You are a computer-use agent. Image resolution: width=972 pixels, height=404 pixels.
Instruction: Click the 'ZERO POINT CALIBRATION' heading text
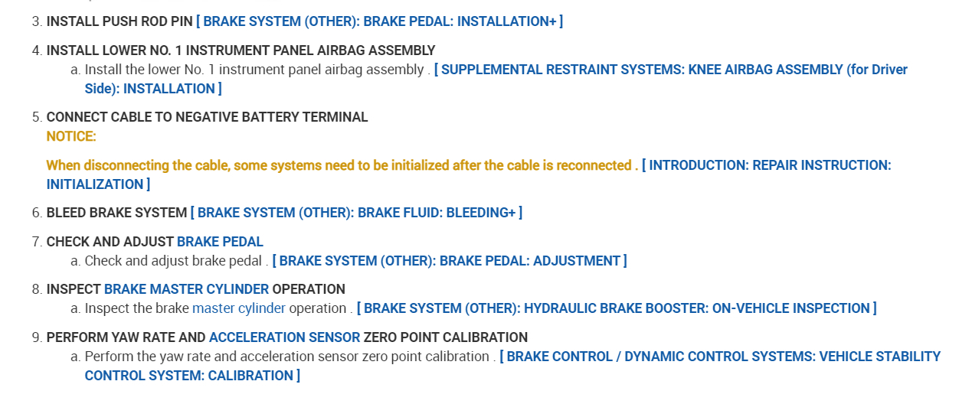pyautogui.click(x=445, y=337)
